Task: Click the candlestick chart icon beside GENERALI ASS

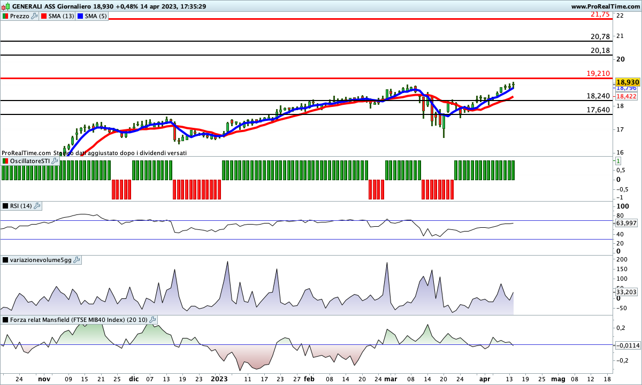Action: [x=5, y=6]
